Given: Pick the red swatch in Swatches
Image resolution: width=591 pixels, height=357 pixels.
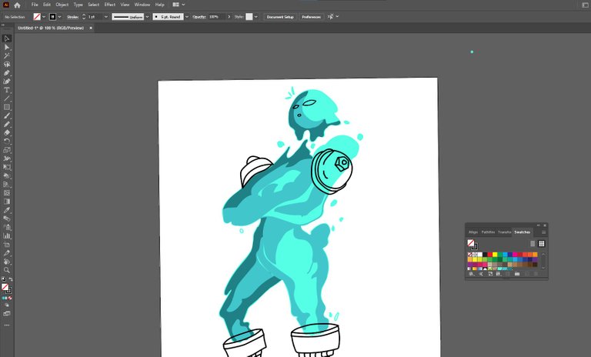Looking at the screenshot, I should 490,255.
